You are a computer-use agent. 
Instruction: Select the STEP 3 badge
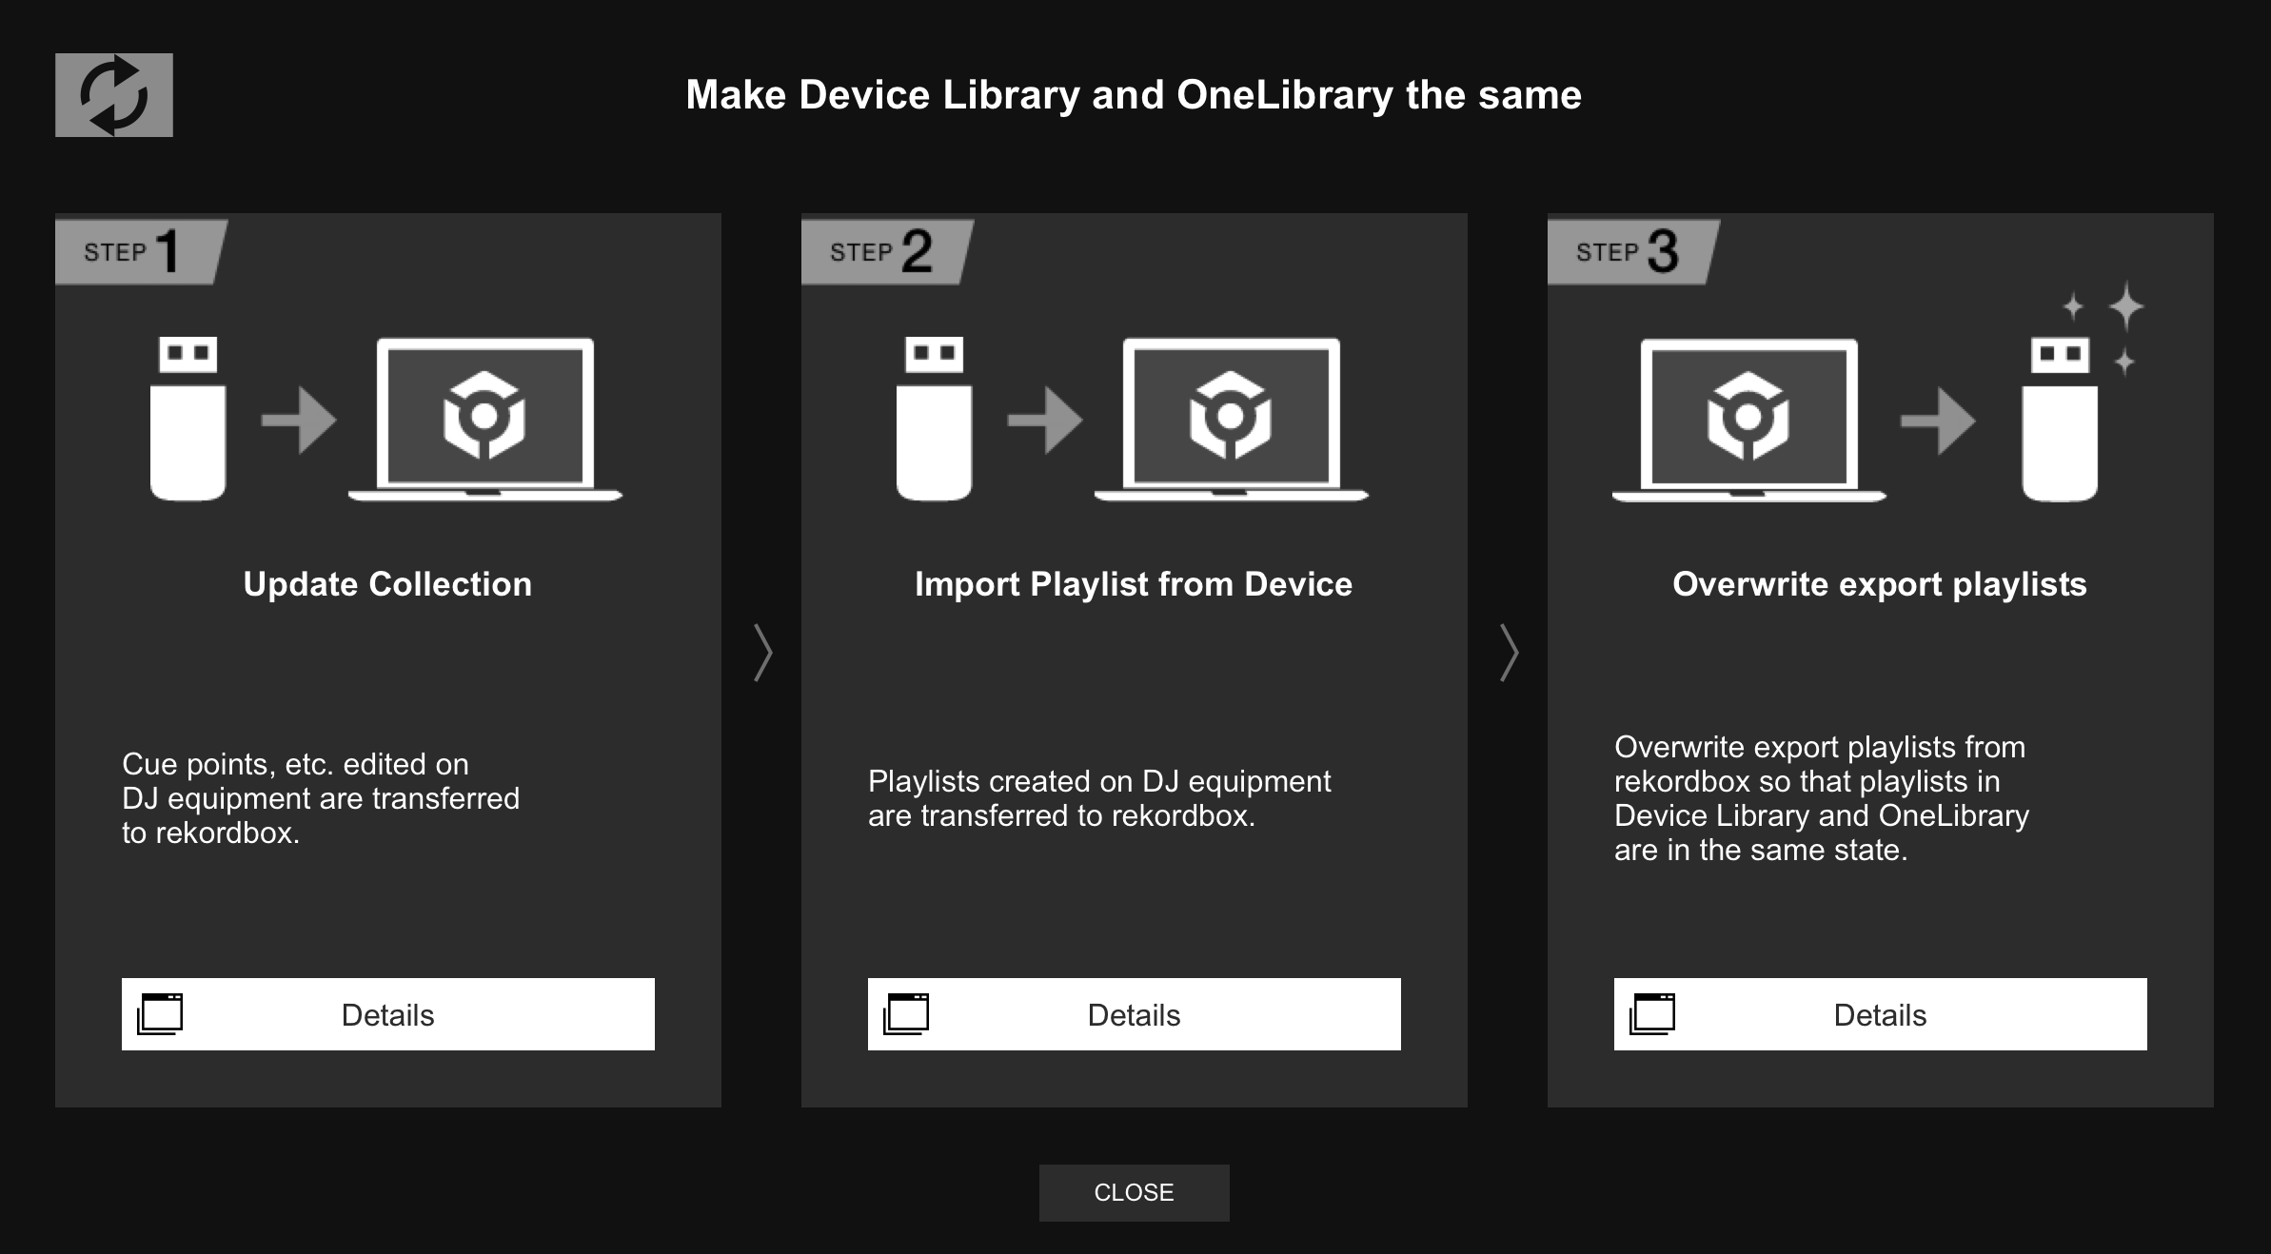(x=1628, y=252)
